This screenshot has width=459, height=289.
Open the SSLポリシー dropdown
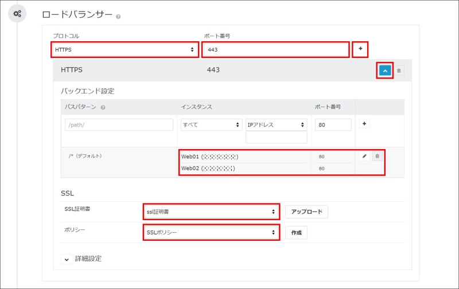point(211,232)
